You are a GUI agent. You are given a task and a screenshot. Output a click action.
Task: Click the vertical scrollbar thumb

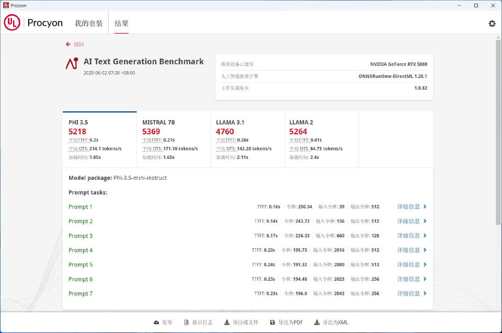click(498, 132)
